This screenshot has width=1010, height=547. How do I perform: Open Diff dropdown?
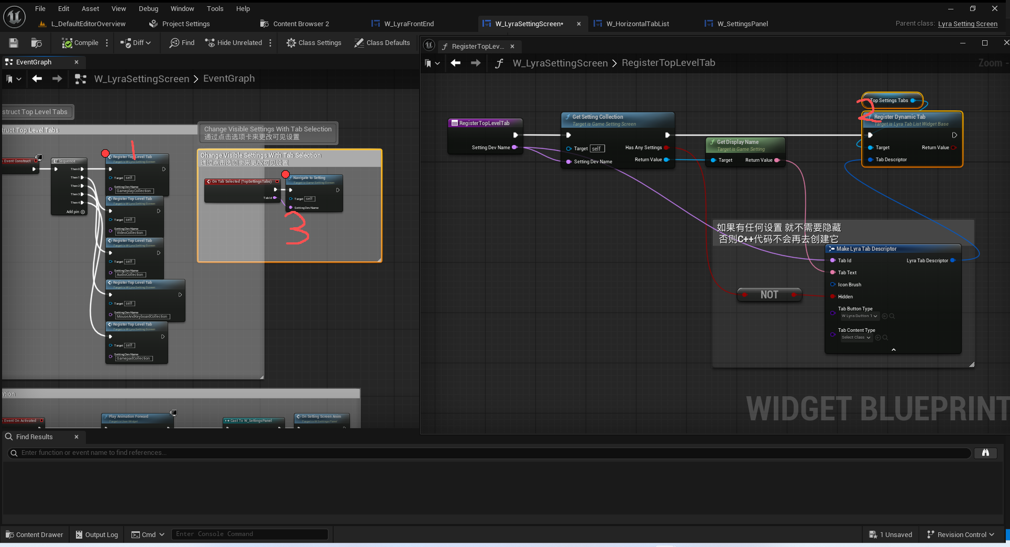[136, 43]
